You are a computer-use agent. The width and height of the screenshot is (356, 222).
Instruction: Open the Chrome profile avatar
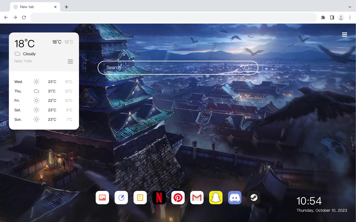pos(341,17)
